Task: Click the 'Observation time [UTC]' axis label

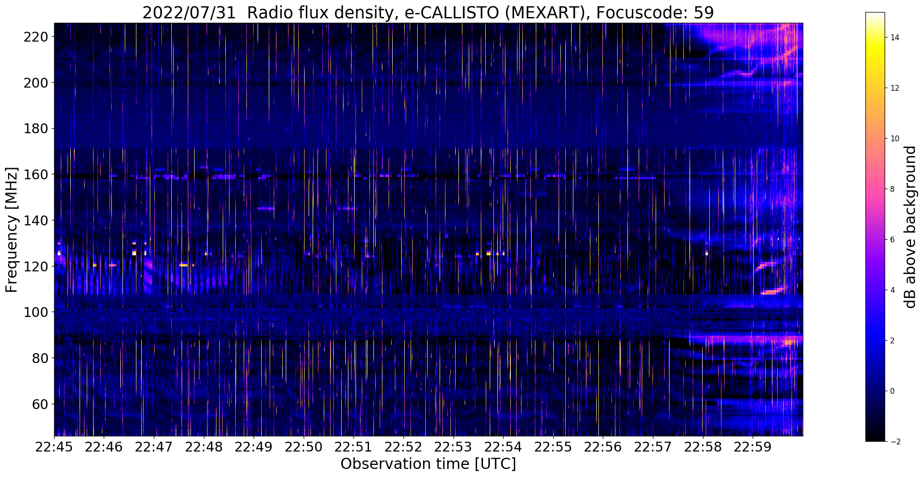Action: (428, 464)
